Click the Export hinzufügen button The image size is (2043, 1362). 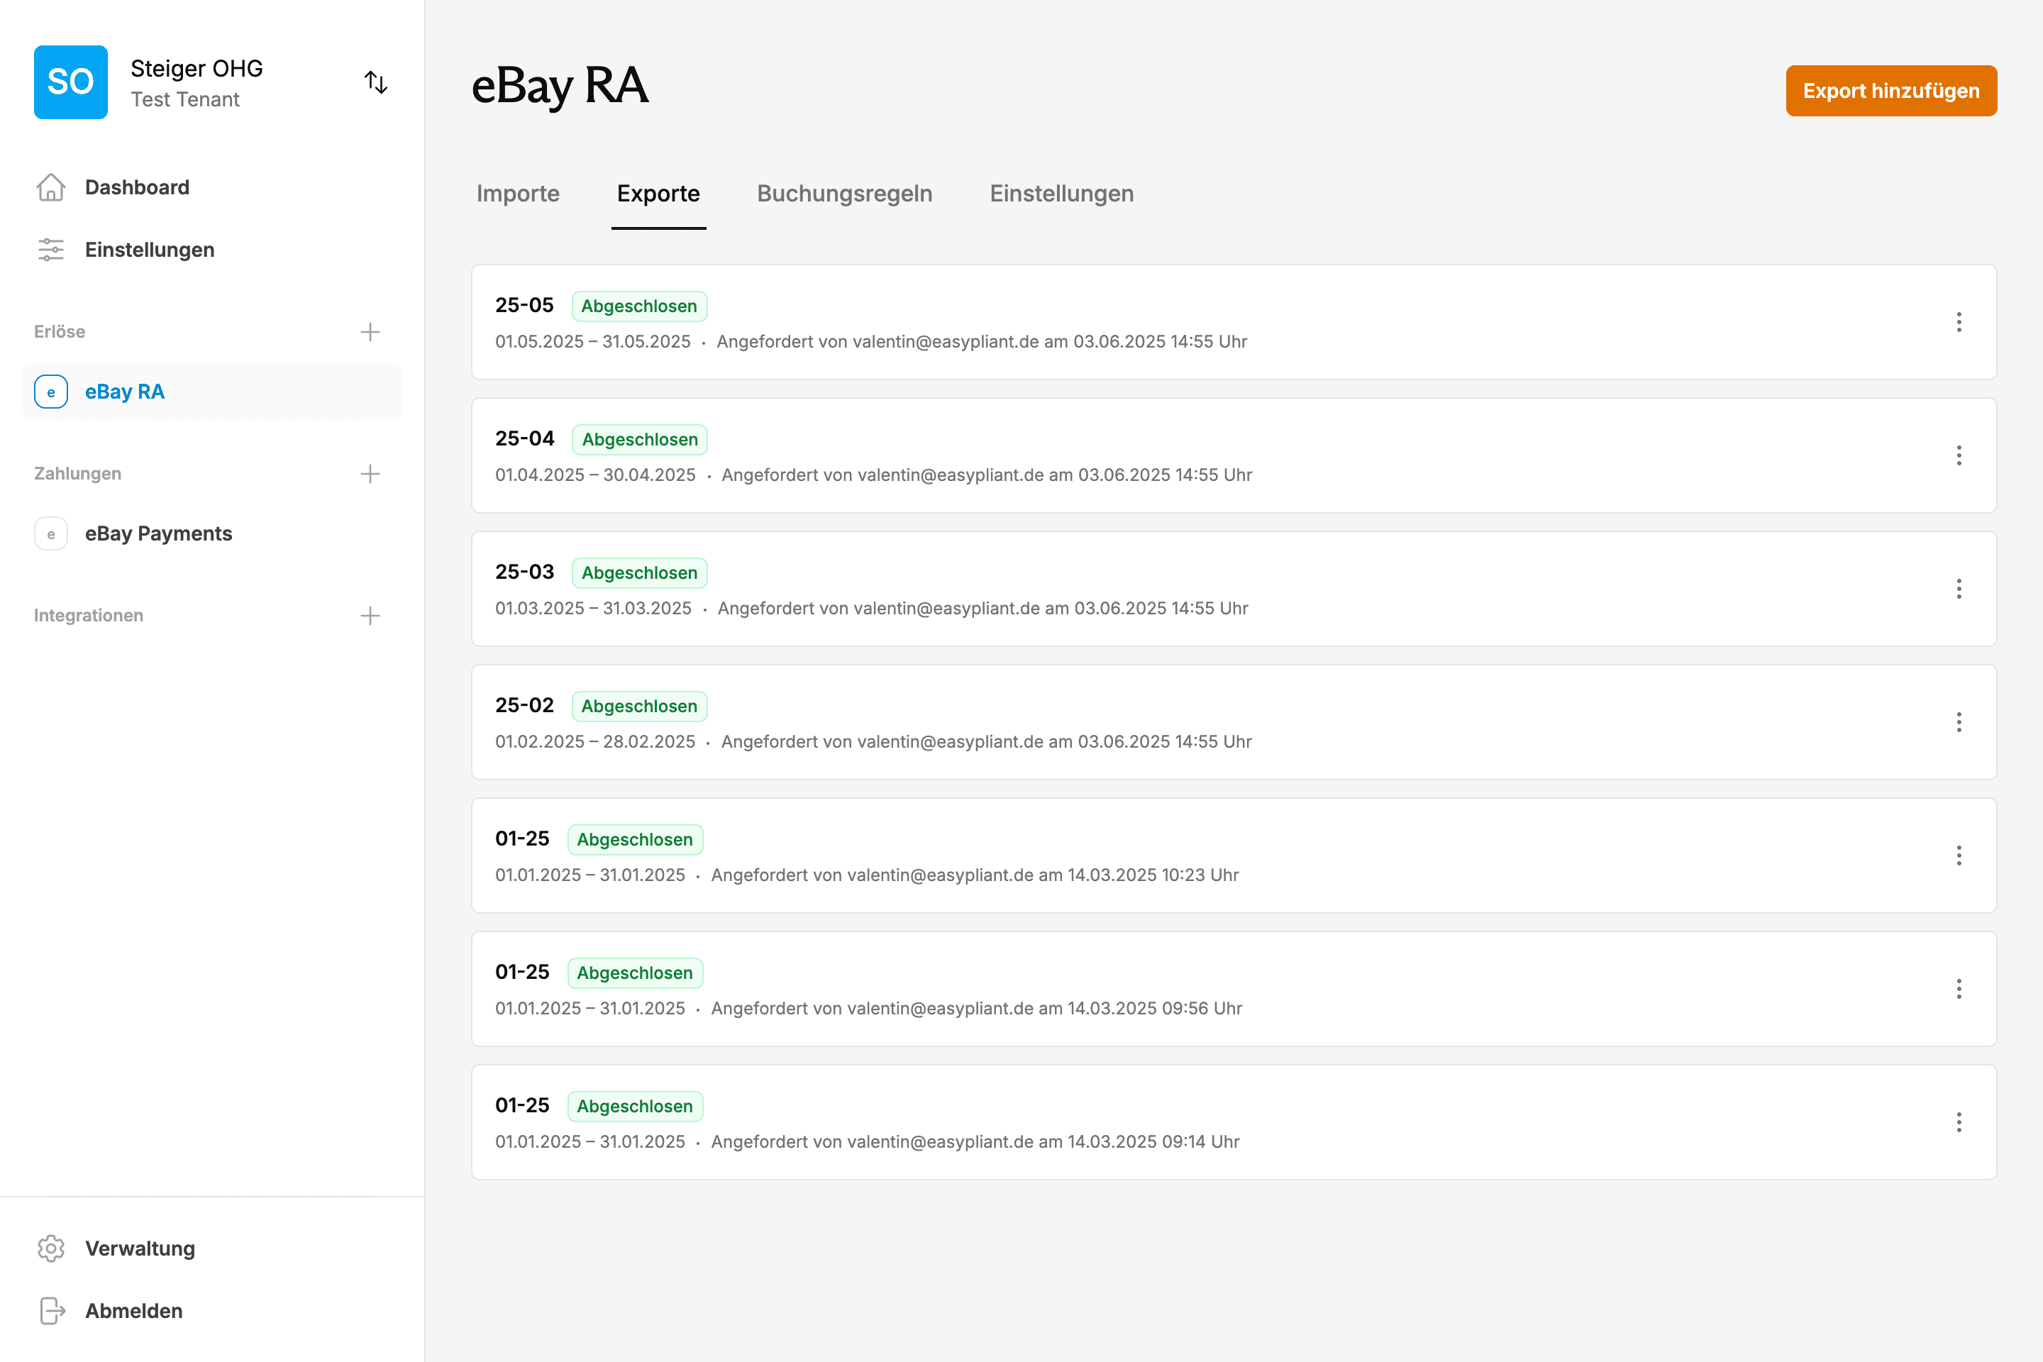tap(1891, 90)
